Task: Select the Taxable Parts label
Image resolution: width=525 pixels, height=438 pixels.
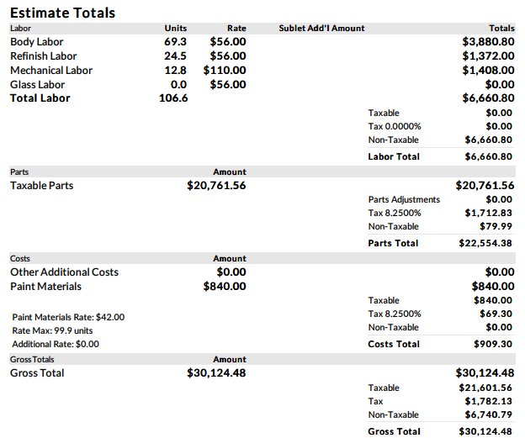Action: [x=41, y=185]
